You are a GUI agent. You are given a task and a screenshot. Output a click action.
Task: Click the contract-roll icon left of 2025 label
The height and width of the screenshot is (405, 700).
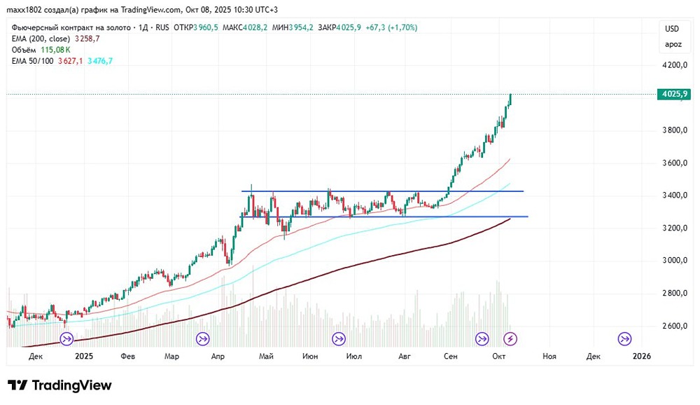(x=66, y=339)
